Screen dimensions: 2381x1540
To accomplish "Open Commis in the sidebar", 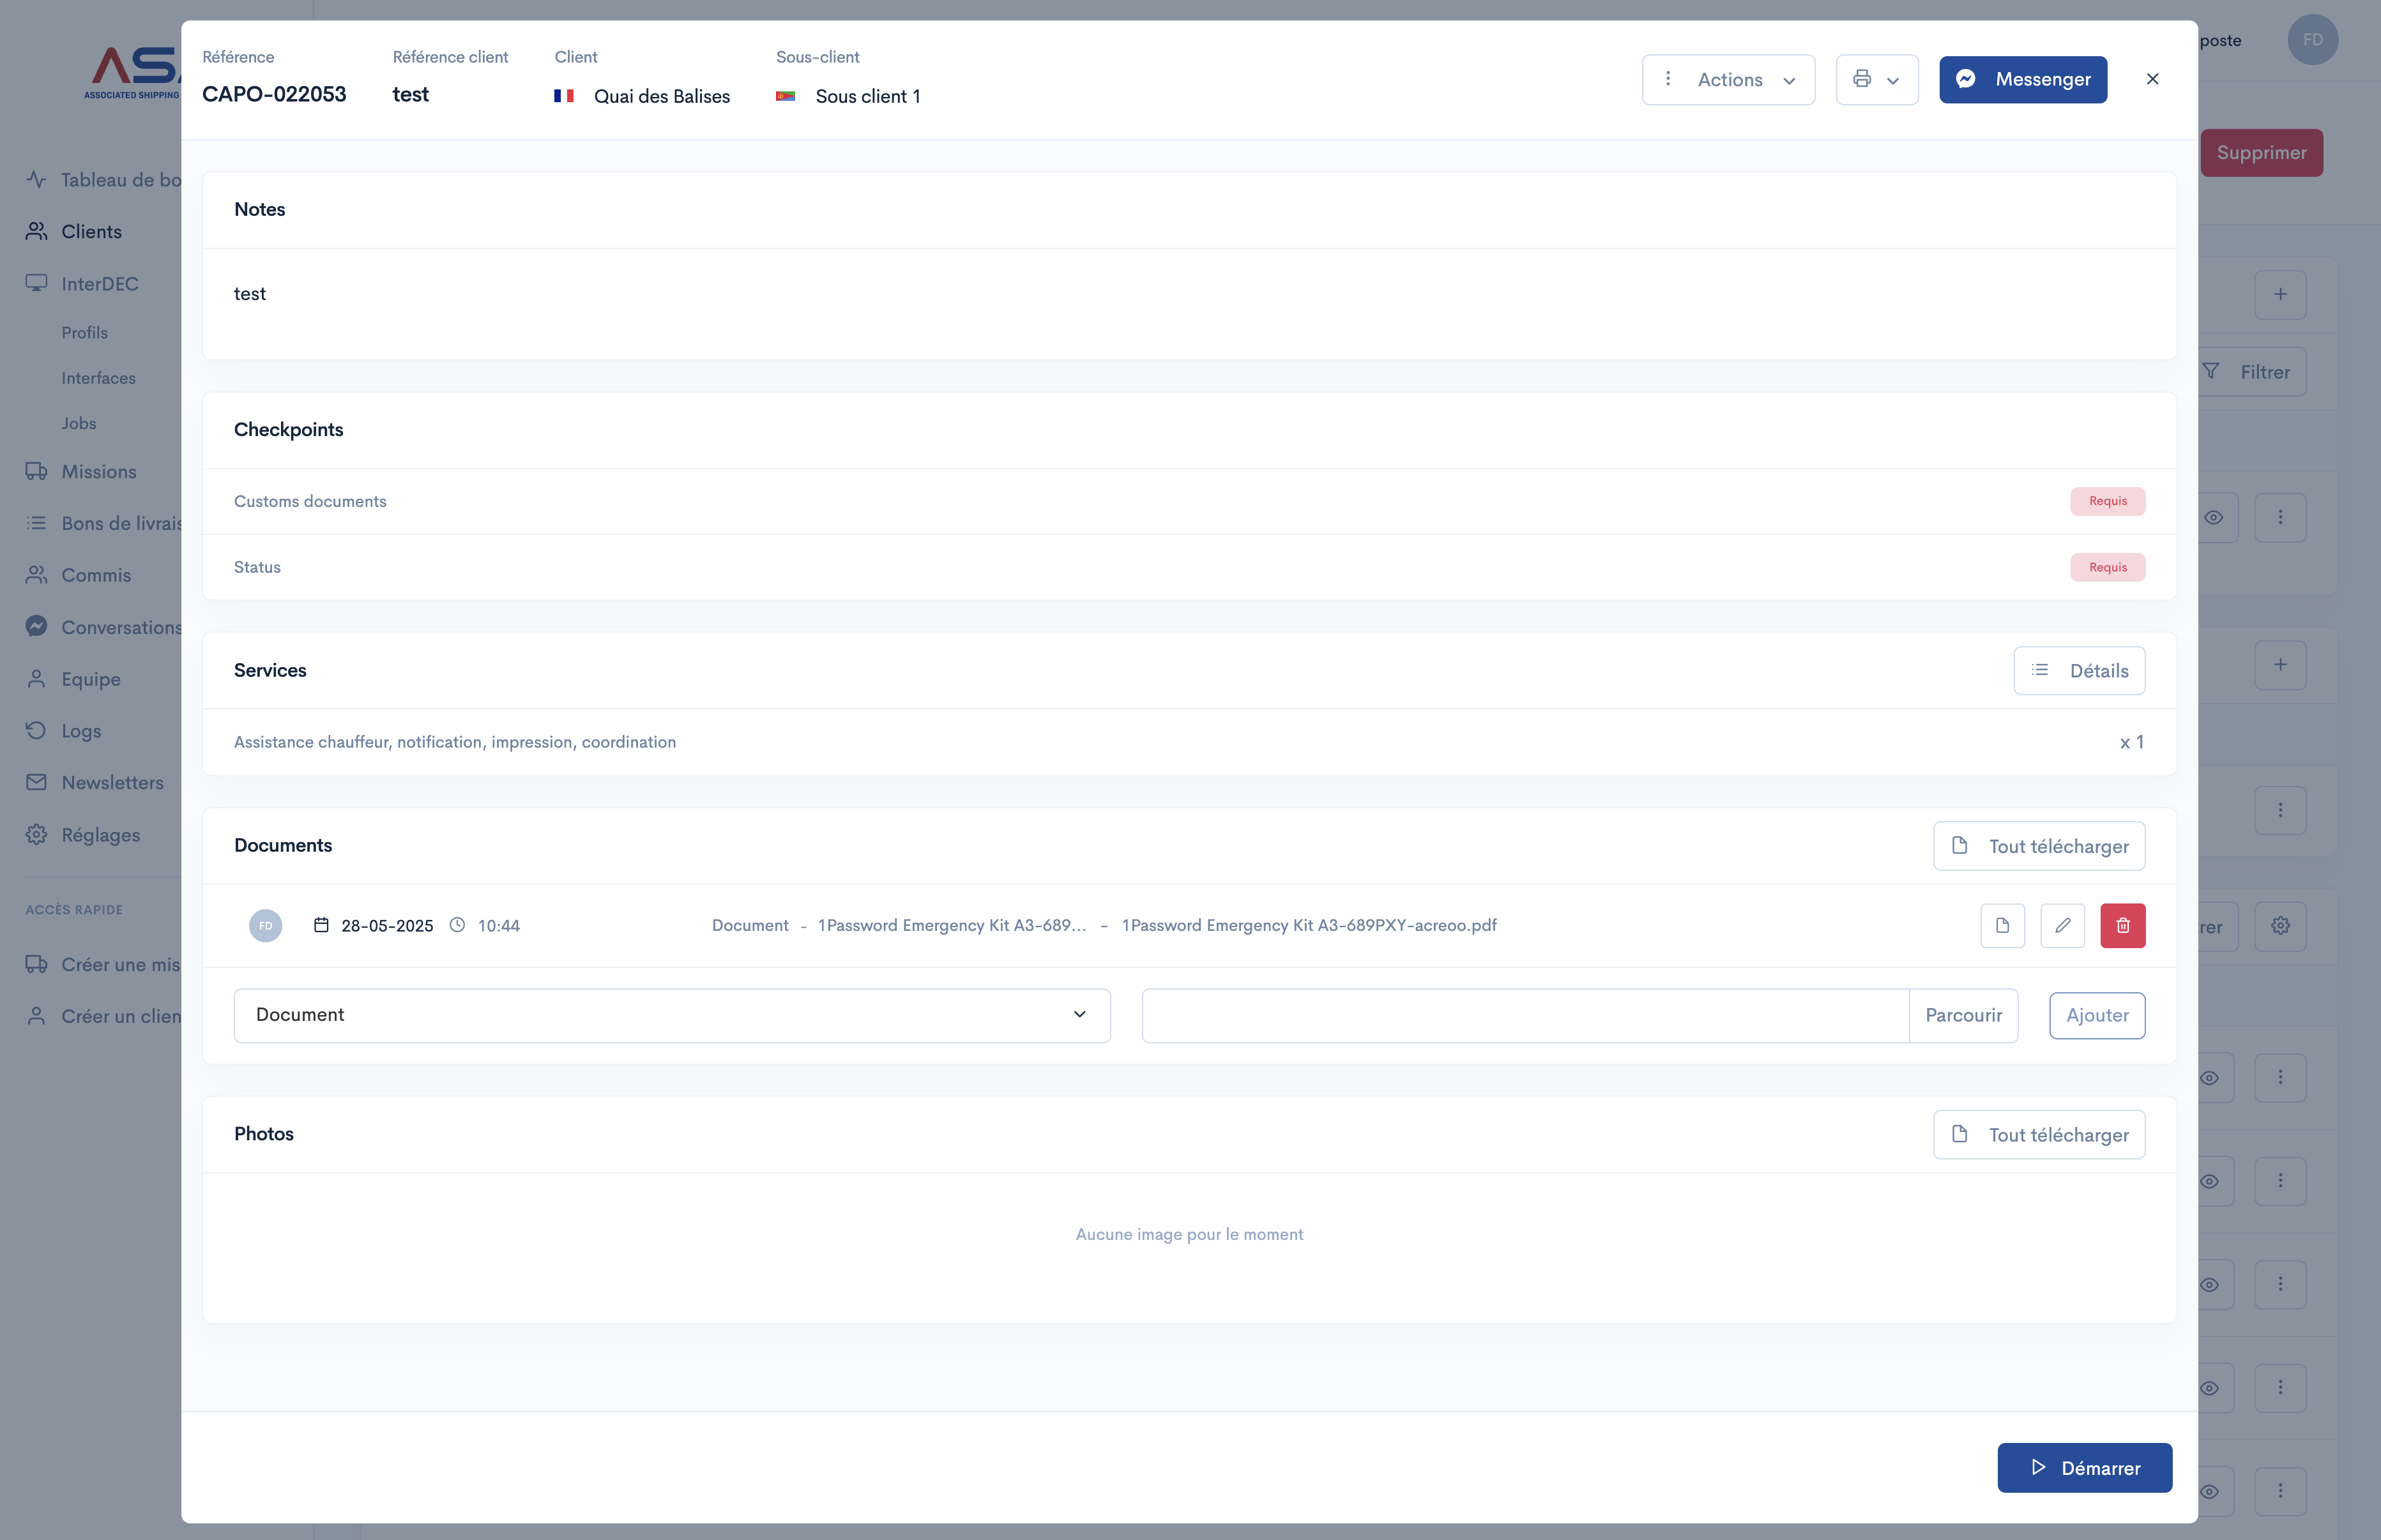I will 78,575.
